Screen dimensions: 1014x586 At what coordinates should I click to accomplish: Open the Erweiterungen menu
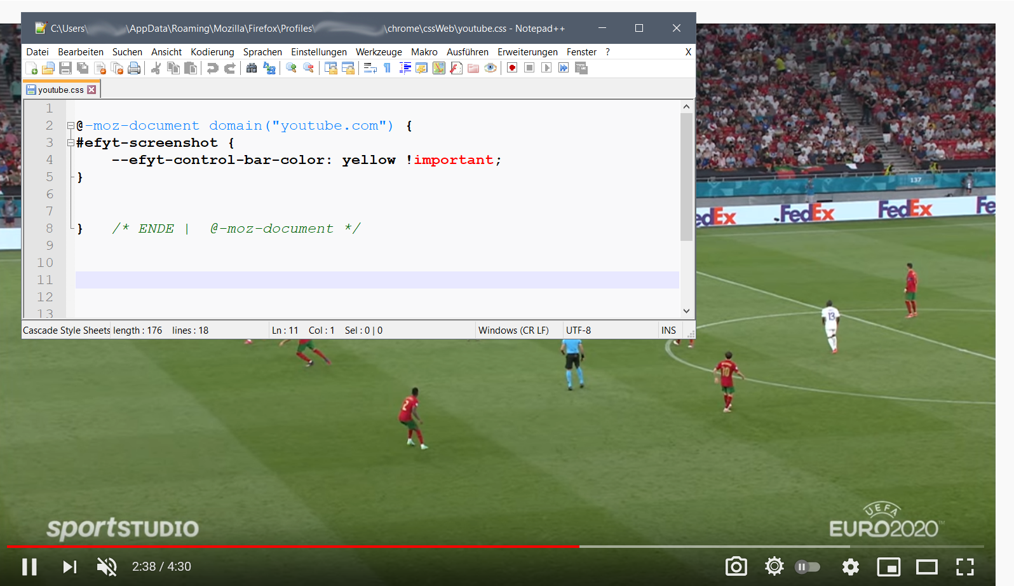point(527,52)
